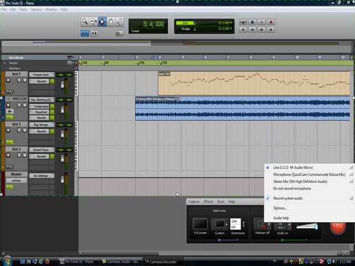
Task: Select the Grabber hand tool
Action: [x=110, y=22]
